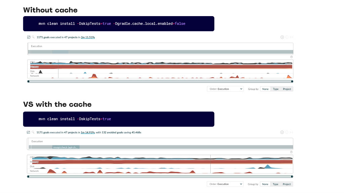Click the 'VS with the cache' heading
344x193 pixels.
coord(57,104)
